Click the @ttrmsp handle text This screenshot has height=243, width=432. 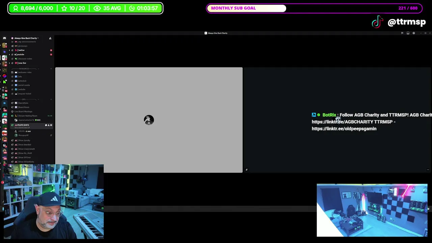pos(407,22)
